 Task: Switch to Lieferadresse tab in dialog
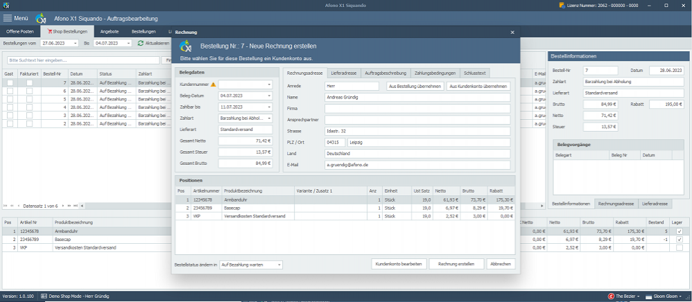point(344,73)
